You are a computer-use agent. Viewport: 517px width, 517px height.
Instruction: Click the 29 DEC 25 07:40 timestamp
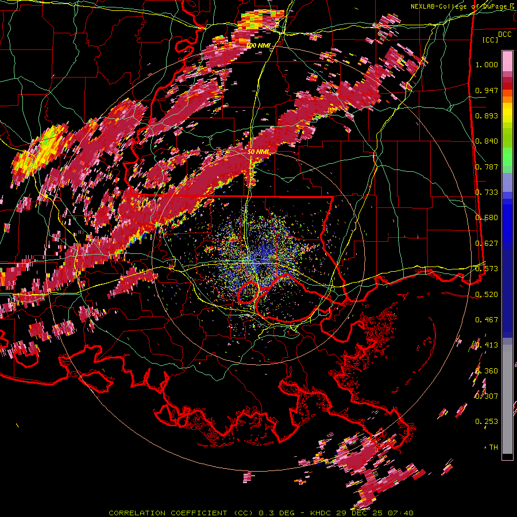pyautogui.click(x=375, y=513)
